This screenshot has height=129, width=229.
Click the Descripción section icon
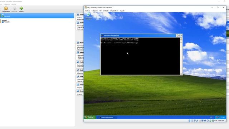click(x=78, y=91)
